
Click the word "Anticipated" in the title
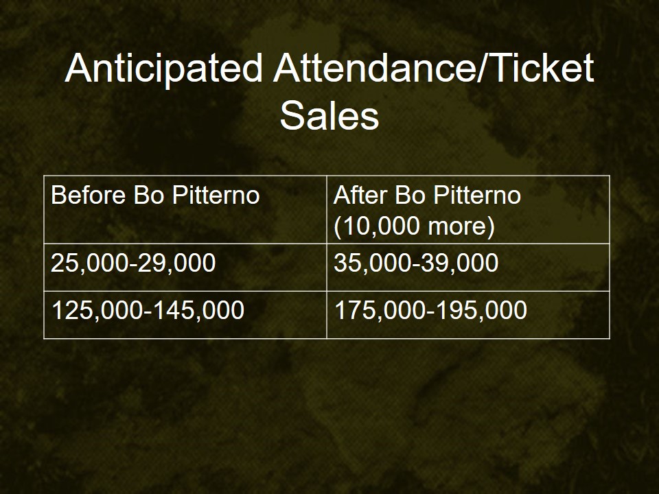coord(163,69)
